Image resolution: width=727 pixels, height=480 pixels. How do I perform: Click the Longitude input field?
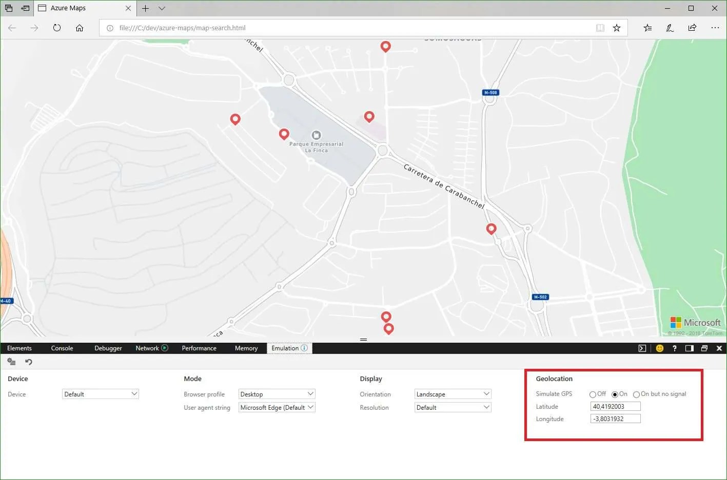pos(616,419)
